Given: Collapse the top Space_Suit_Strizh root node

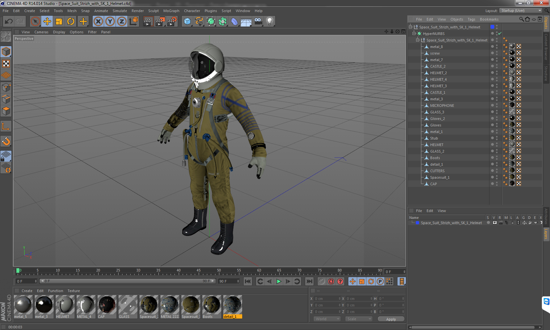Looking at the screenshot, I should 410,27.
